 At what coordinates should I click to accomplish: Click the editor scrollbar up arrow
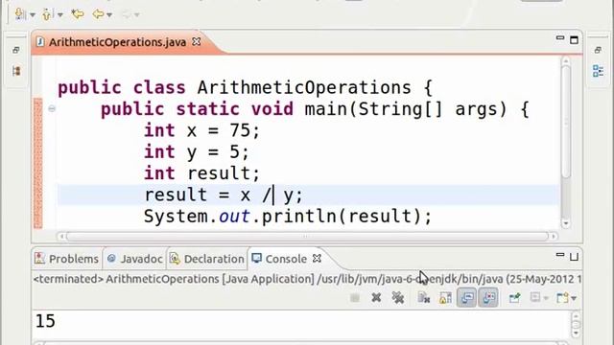pyautogui.click(x=566, y=61)
